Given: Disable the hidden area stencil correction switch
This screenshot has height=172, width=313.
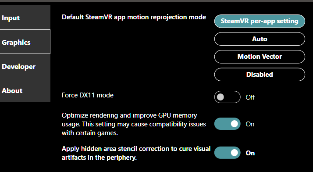Looking at the screenshot, I should tap(228, 153).
